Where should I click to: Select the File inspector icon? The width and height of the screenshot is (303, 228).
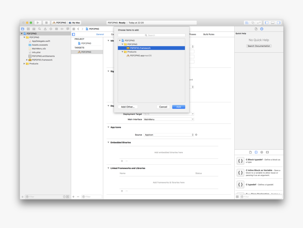(256, 29)
